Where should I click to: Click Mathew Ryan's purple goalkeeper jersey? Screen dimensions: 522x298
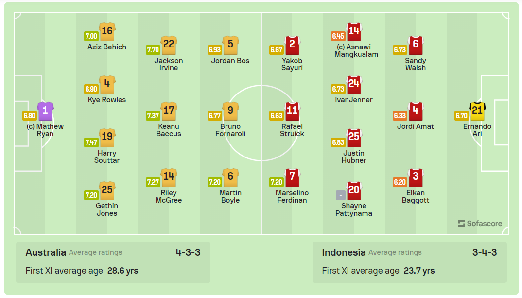[x=45, y=111]
